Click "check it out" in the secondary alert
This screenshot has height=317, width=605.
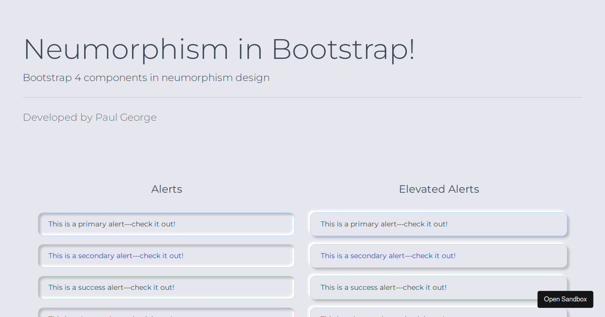coord(161,256)
